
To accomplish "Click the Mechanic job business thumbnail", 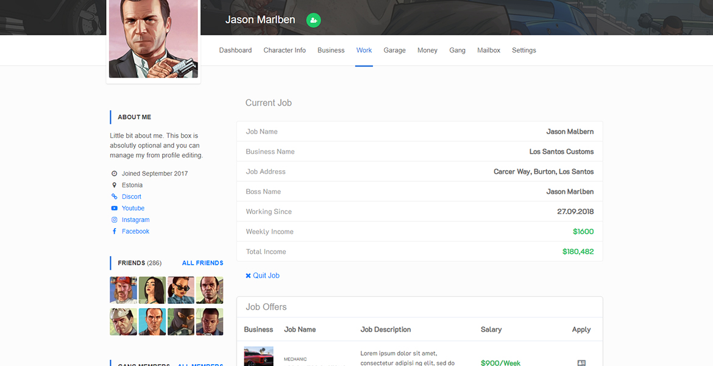I will point(259,356).
